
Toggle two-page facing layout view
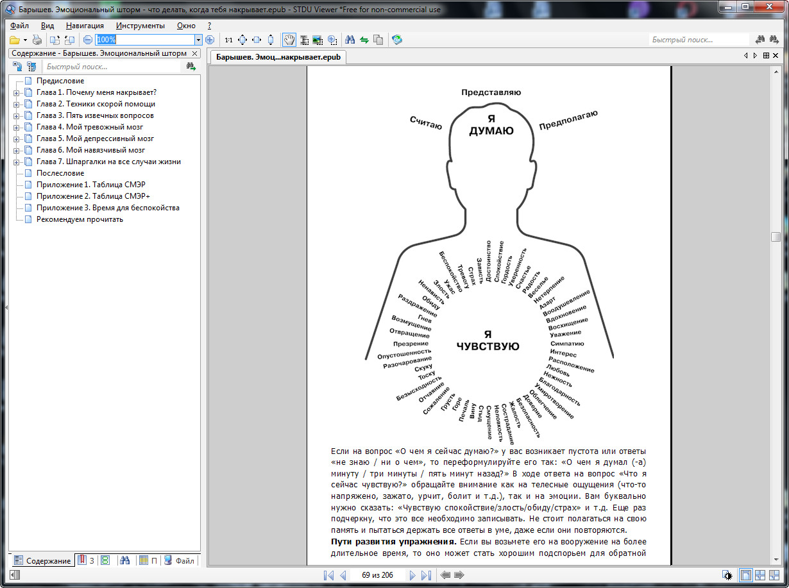click(x=760, y=575)
